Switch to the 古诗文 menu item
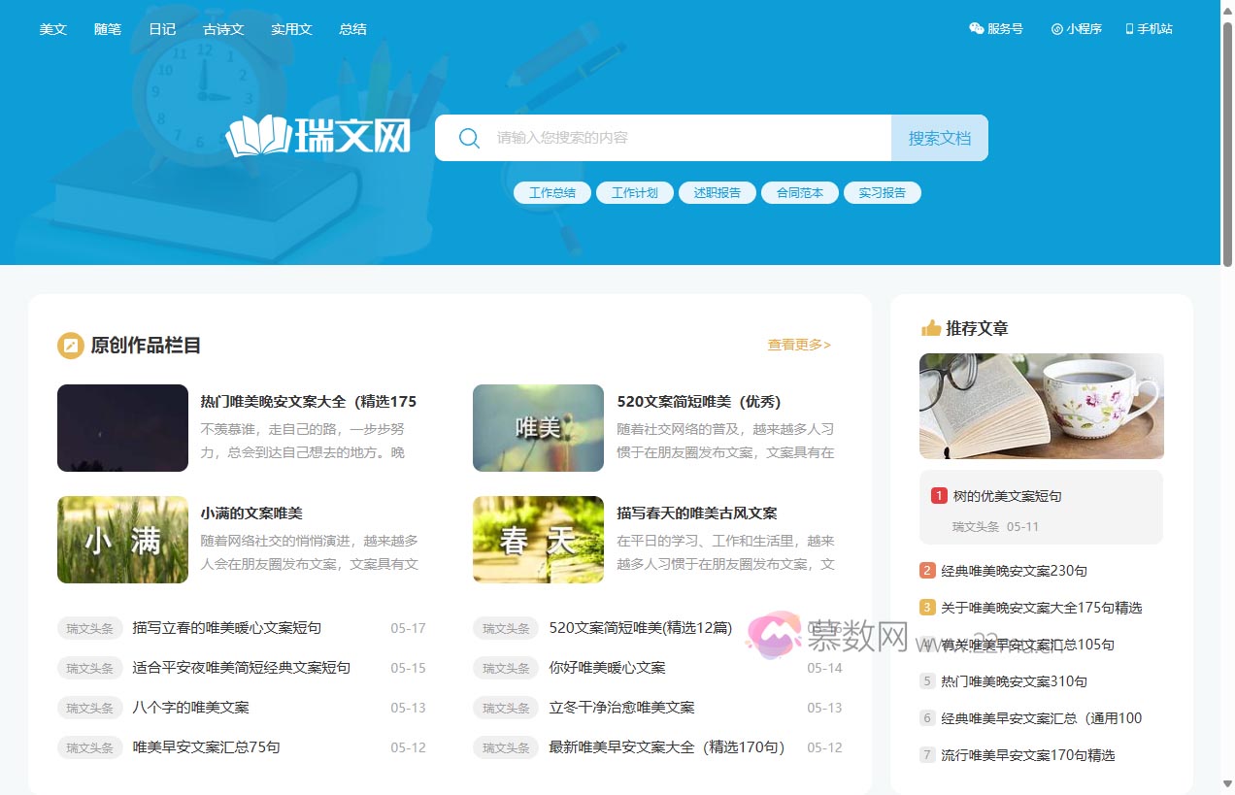The height and width of the screenshot is (795, 1235). click(x=223, y=28)
